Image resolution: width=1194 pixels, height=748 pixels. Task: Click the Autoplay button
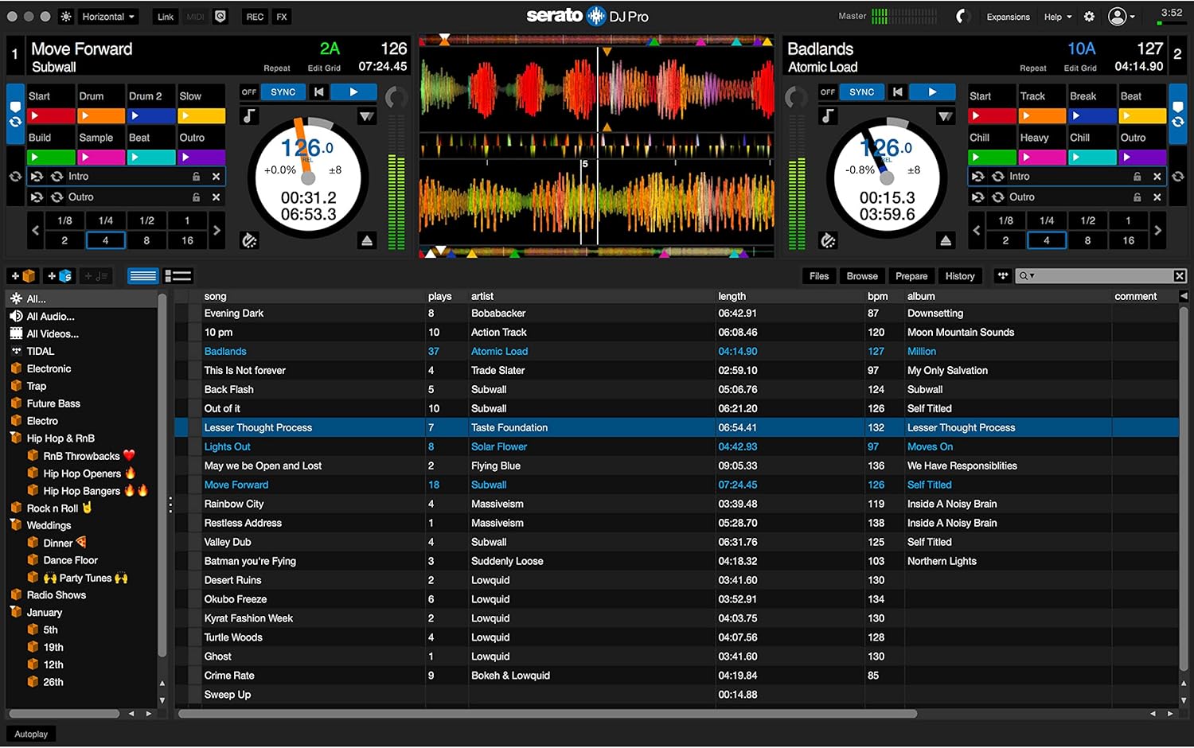point(31,734)
